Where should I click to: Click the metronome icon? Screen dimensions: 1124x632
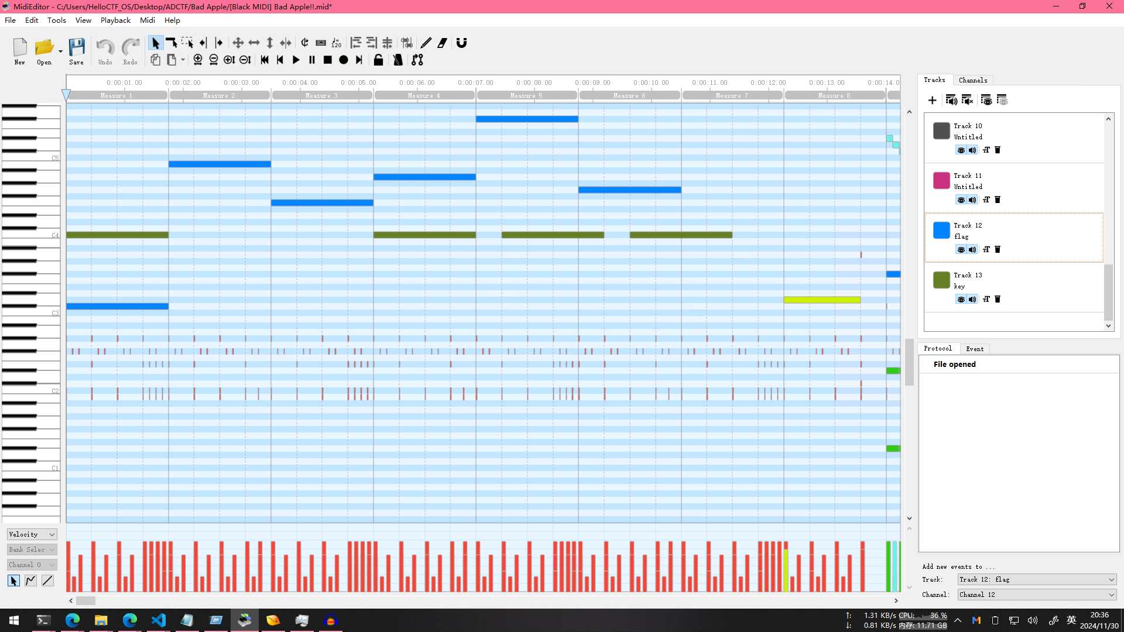click(398, 60)
